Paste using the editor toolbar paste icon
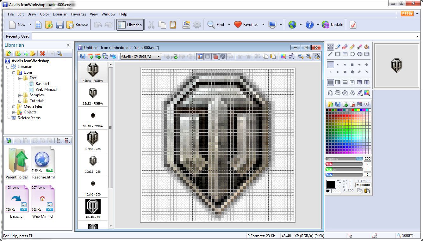The image size is (423, 241). (x=273, y=56)
